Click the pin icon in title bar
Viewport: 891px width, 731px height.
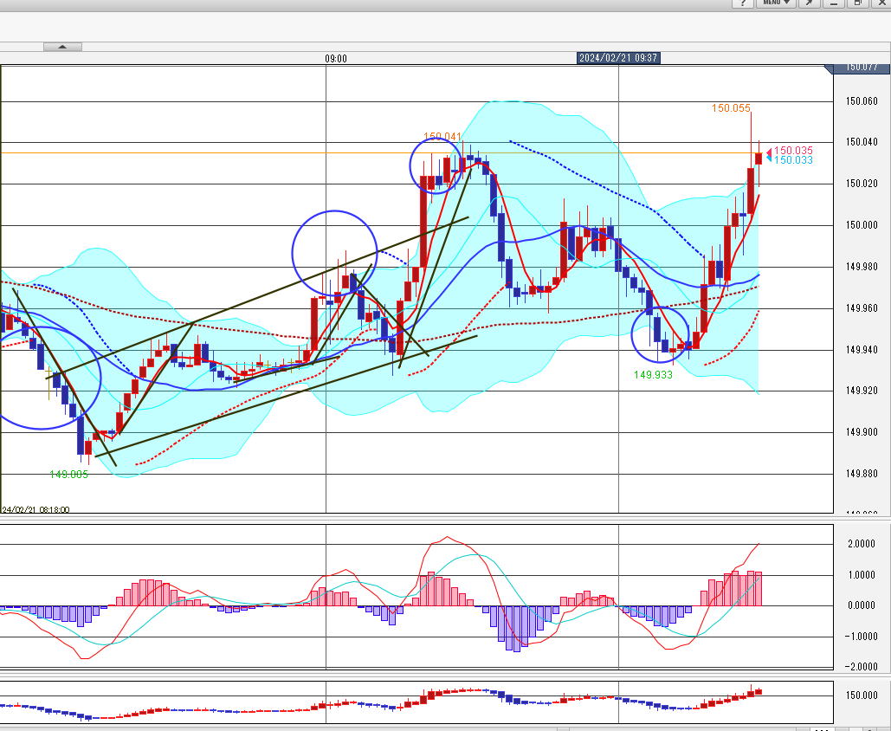point(808,3)
